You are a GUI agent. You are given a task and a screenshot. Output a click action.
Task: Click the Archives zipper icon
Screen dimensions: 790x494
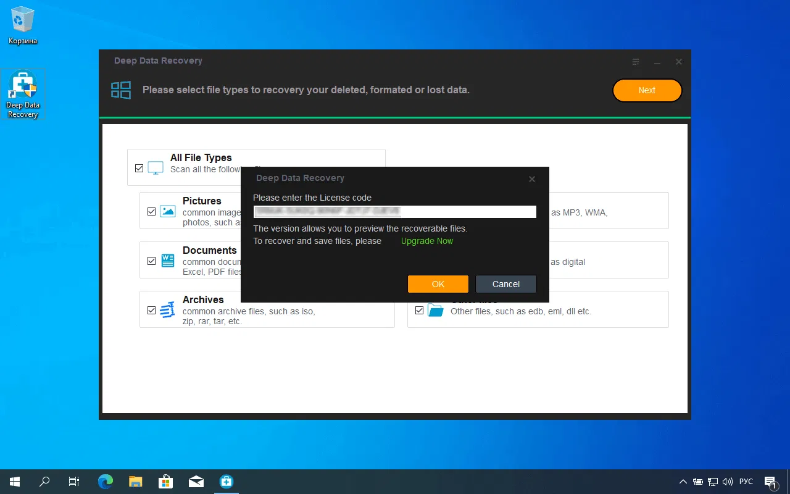click(x=168, y=310)
